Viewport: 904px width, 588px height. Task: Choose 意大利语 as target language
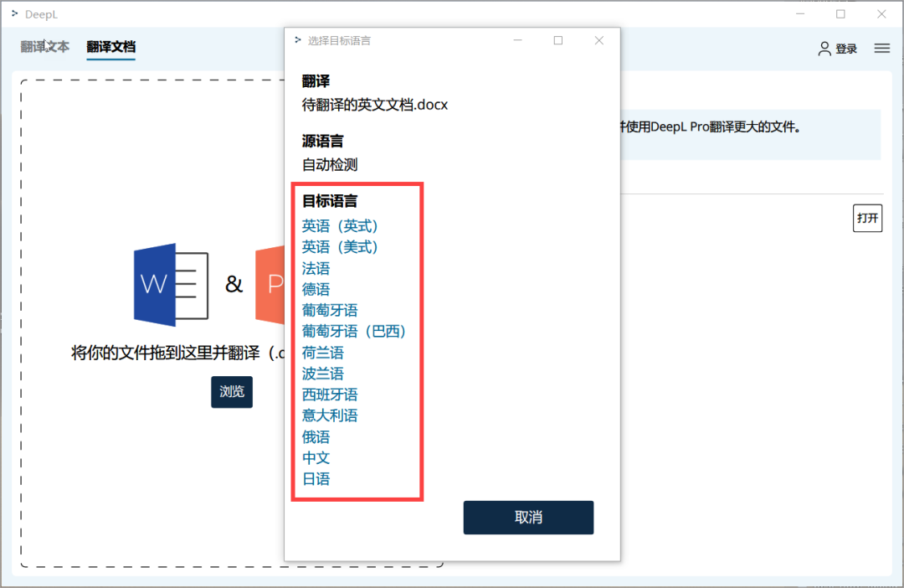point(330,415)
